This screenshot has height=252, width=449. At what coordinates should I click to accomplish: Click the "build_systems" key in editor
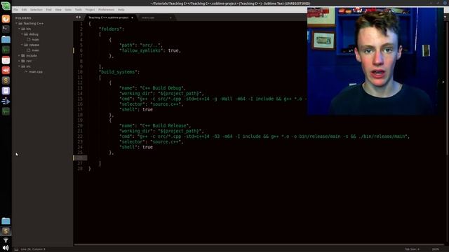(x=119, y=72)
